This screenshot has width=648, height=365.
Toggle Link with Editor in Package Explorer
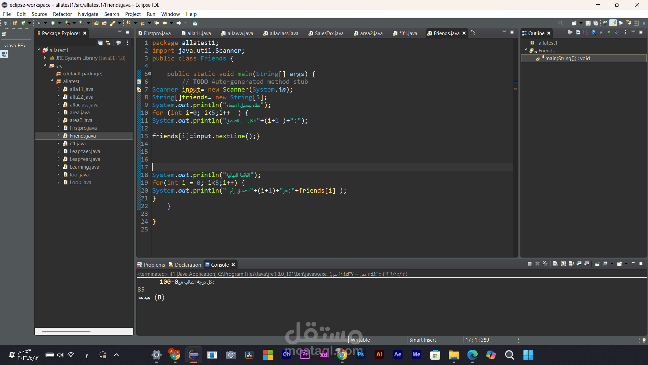pyautogui.click(x=108, y=43)
